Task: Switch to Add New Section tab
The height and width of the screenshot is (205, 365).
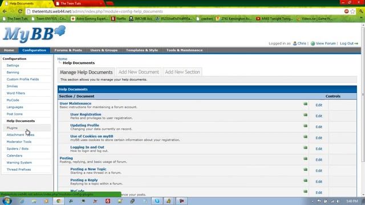Action: tap(182, 72)
